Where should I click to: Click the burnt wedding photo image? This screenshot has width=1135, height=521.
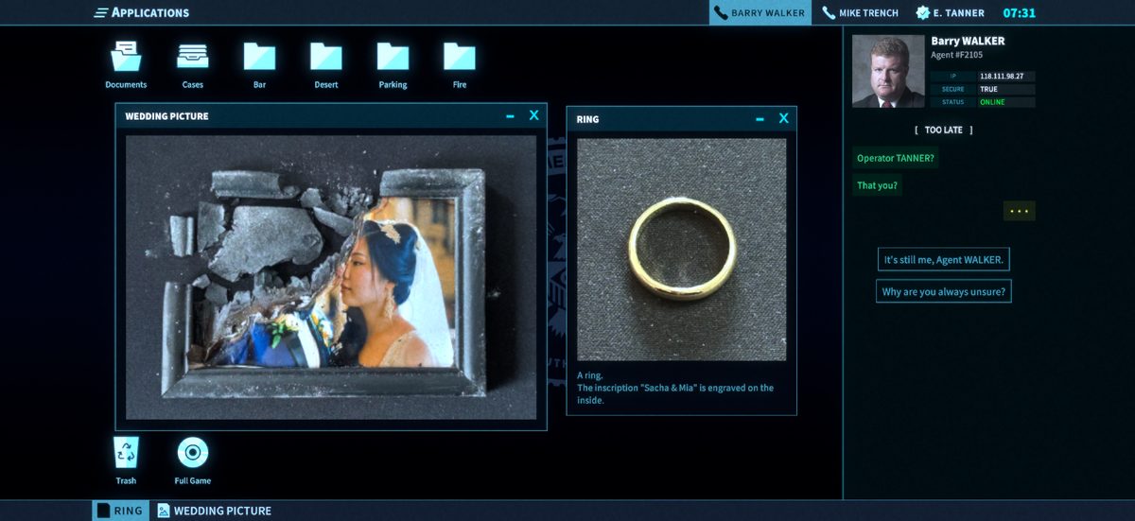[x=331, y=277]
